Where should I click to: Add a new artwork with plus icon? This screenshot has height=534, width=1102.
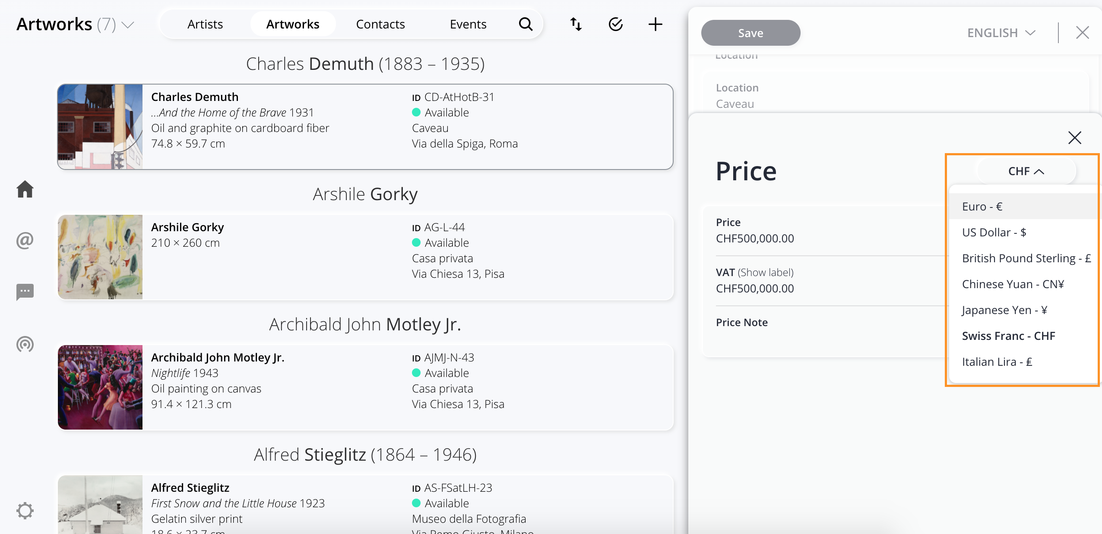click(x=655, y=24)
